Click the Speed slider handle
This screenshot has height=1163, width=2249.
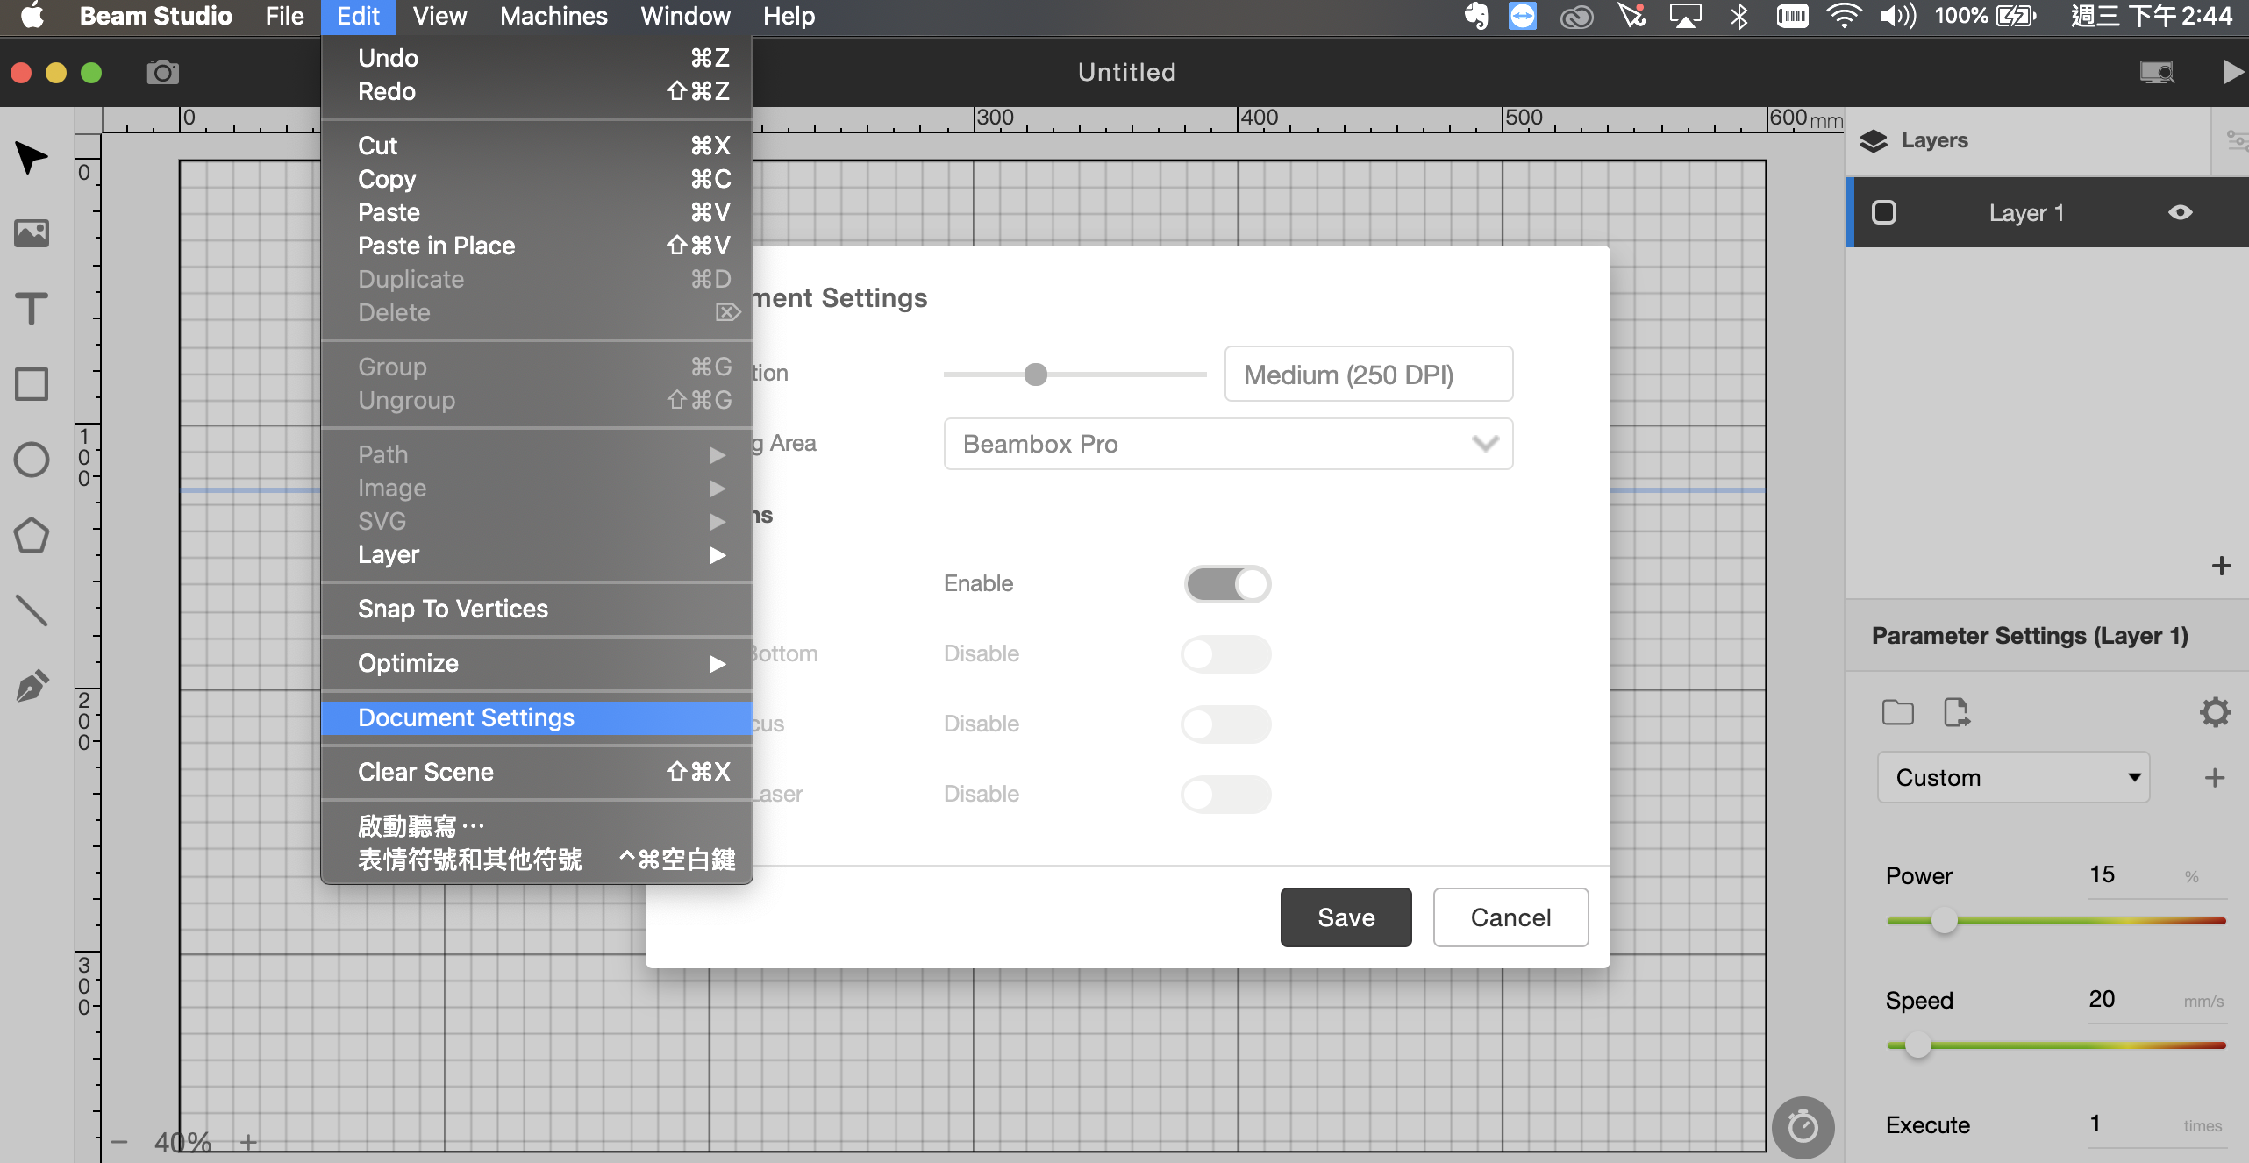point(1917,1045)
